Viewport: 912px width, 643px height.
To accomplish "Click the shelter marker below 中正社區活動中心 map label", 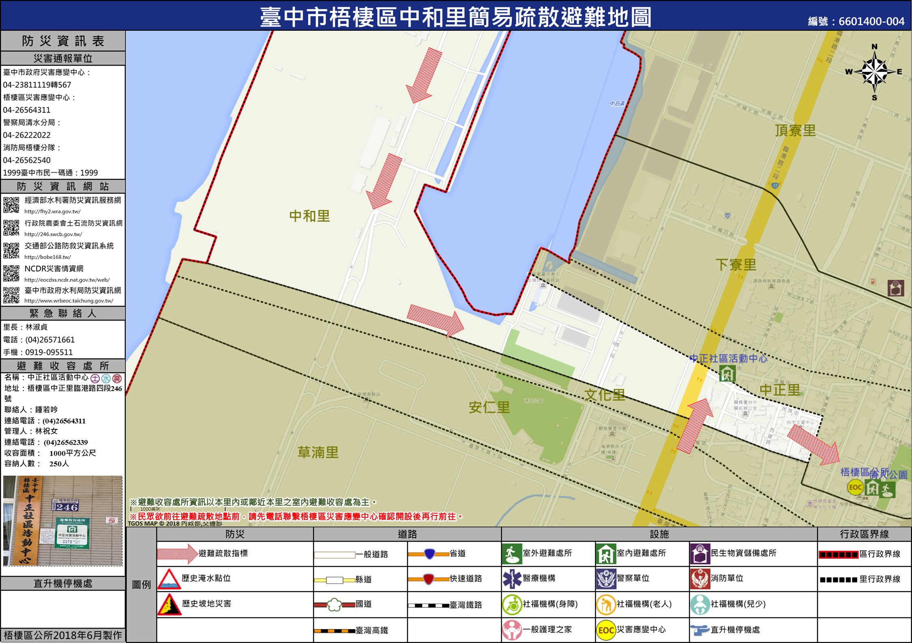I will pos(727,373).
